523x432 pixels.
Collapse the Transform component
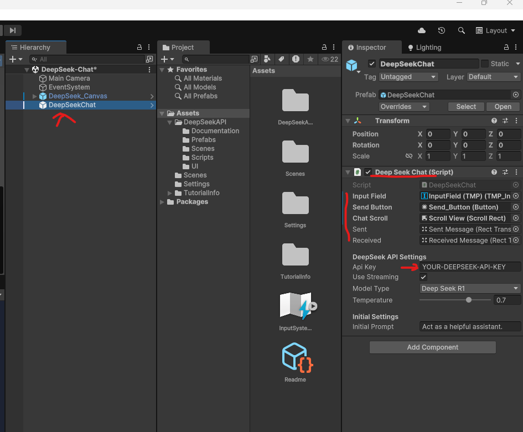[x=348, y=121]
